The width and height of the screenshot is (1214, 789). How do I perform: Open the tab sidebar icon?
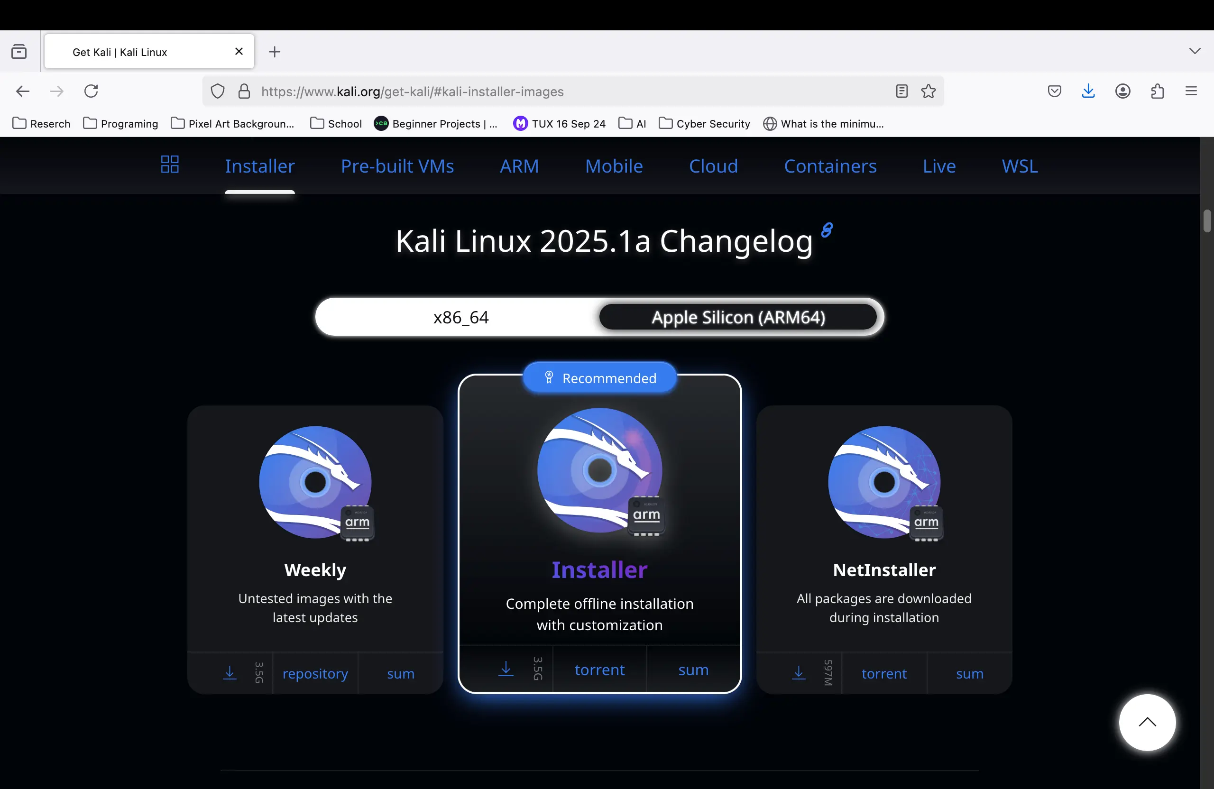19,51
